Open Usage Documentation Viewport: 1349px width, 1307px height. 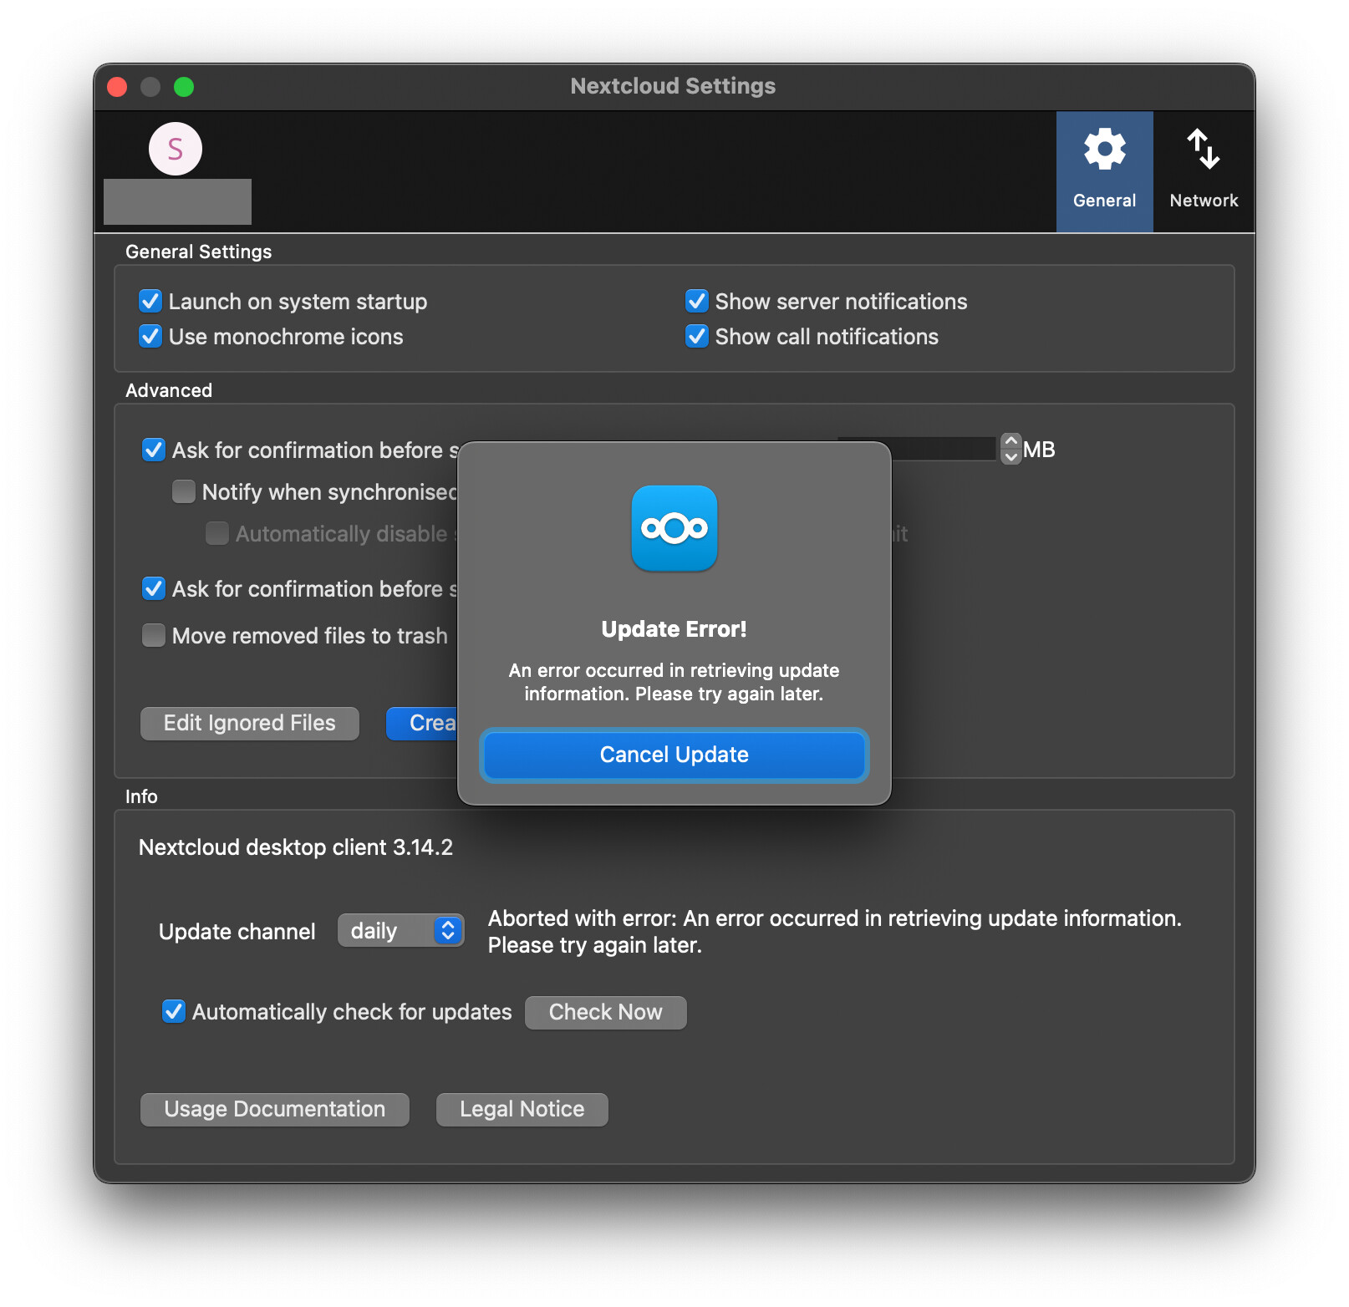tap(274, 1110)
